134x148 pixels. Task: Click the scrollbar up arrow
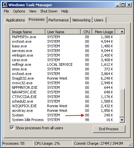click(x=122, y=32)
